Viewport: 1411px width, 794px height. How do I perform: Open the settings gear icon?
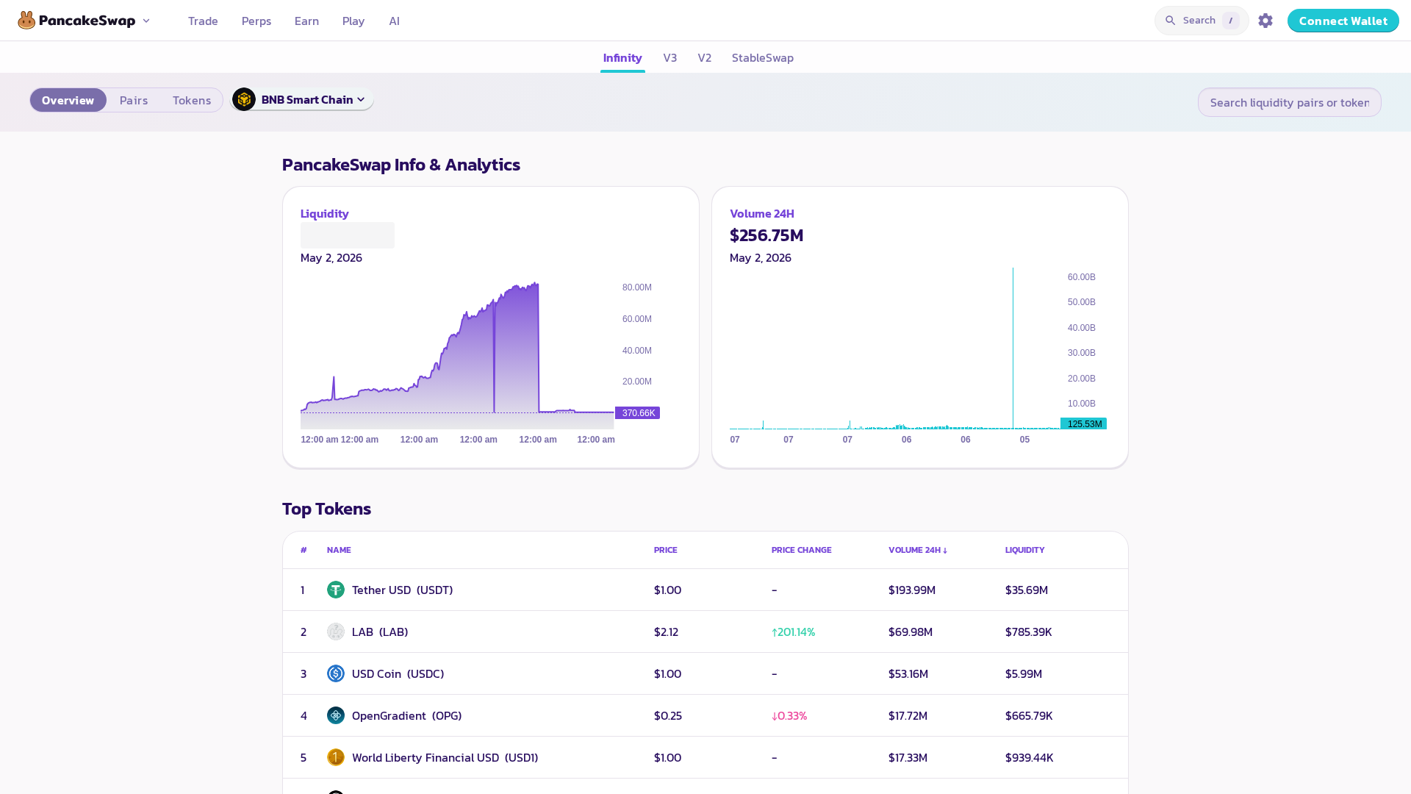pyautogui.click(x=1265, y=21)
